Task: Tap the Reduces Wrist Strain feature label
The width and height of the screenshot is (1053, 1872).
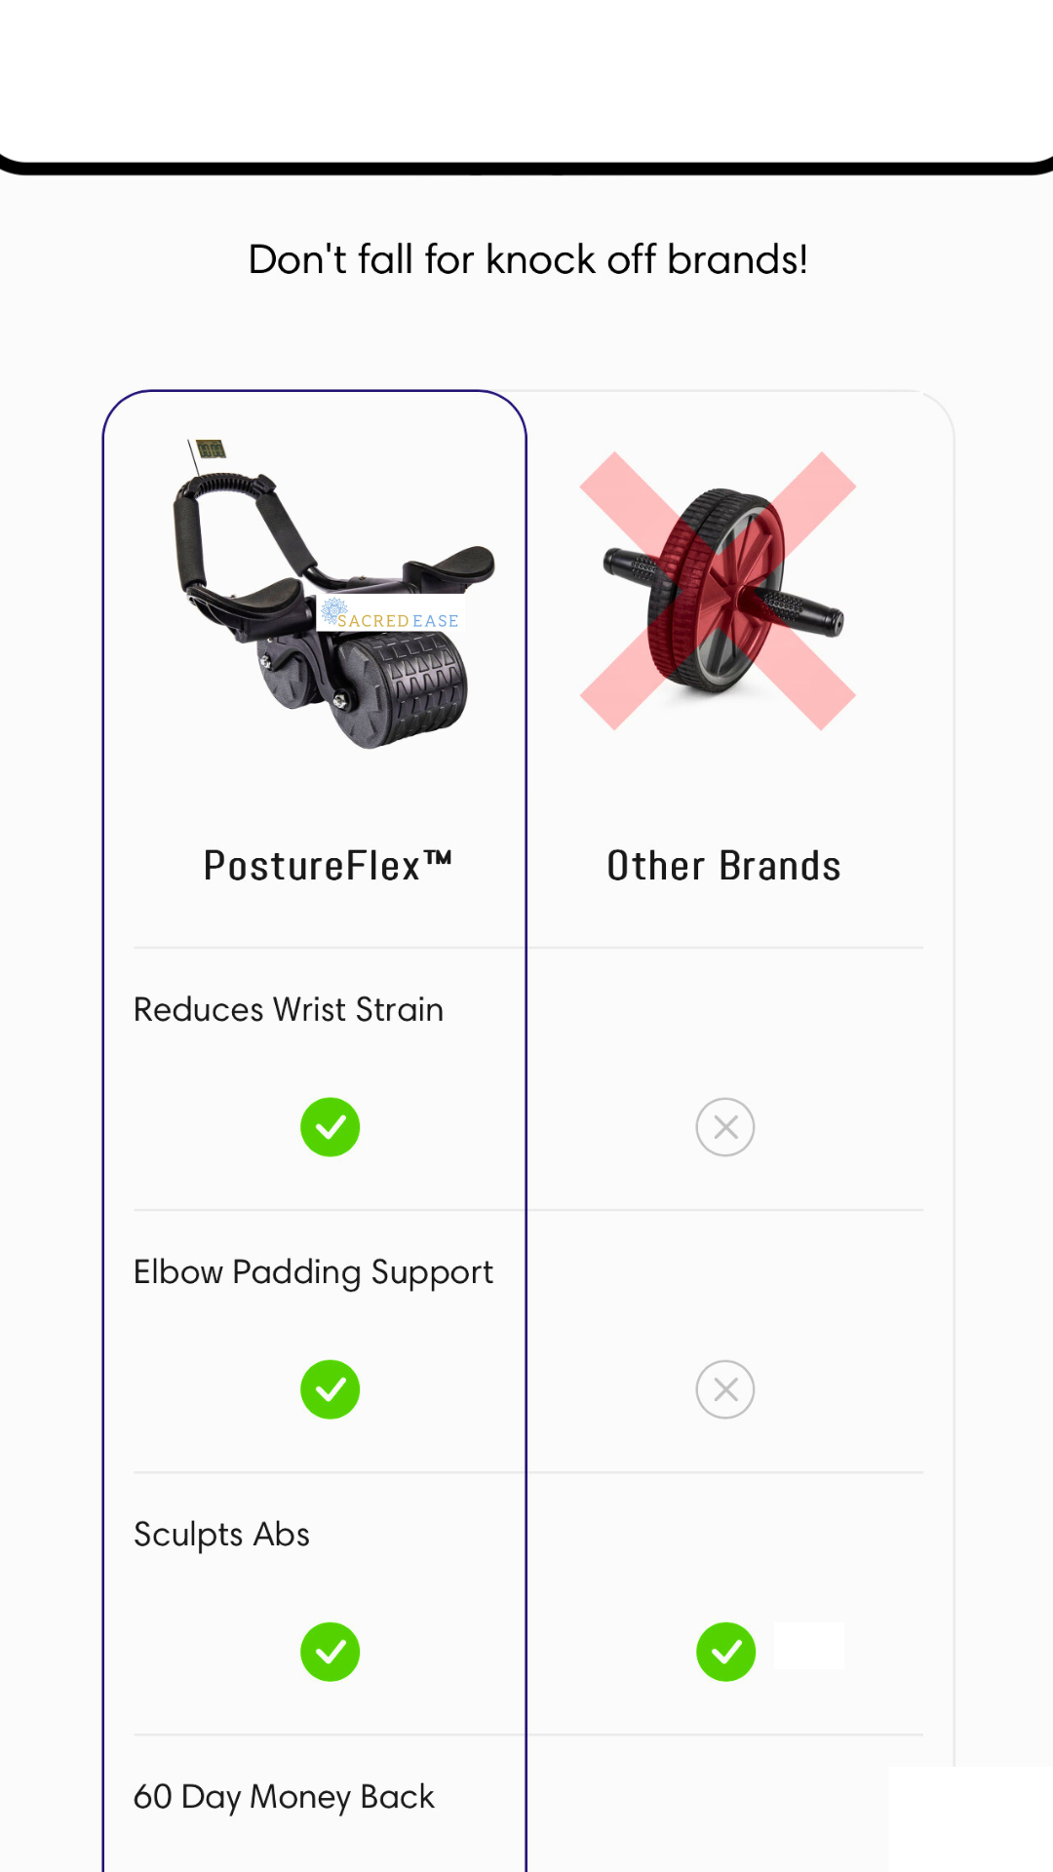Action: [x=289, y=1010]
